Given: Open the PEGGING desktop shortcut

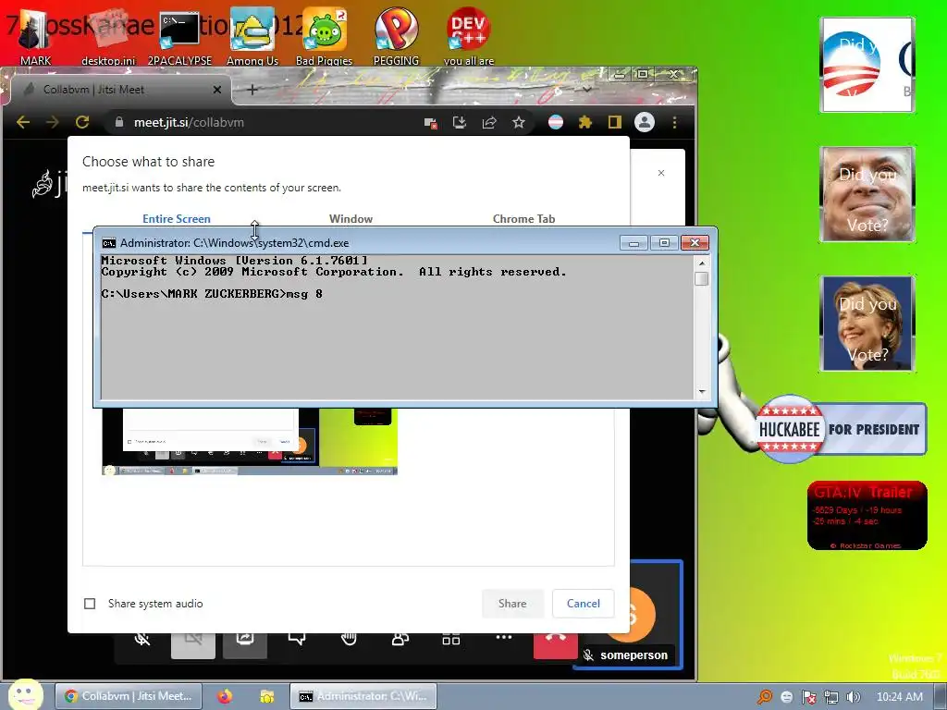Looking at the screenshot, I should pos(396,36).
